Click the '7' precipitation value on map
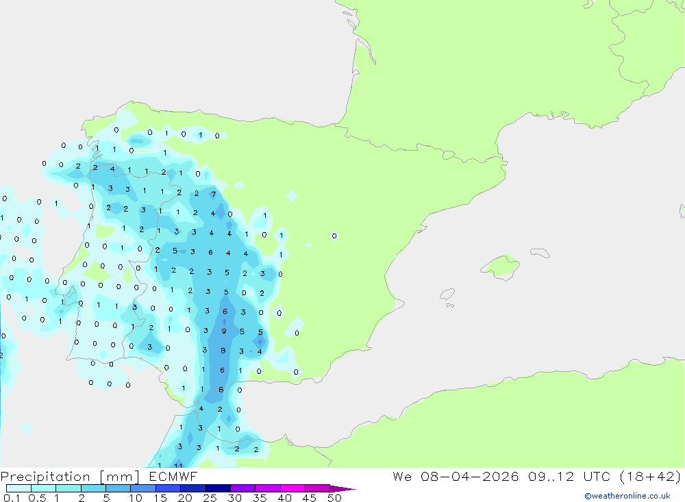 (214, 194)
